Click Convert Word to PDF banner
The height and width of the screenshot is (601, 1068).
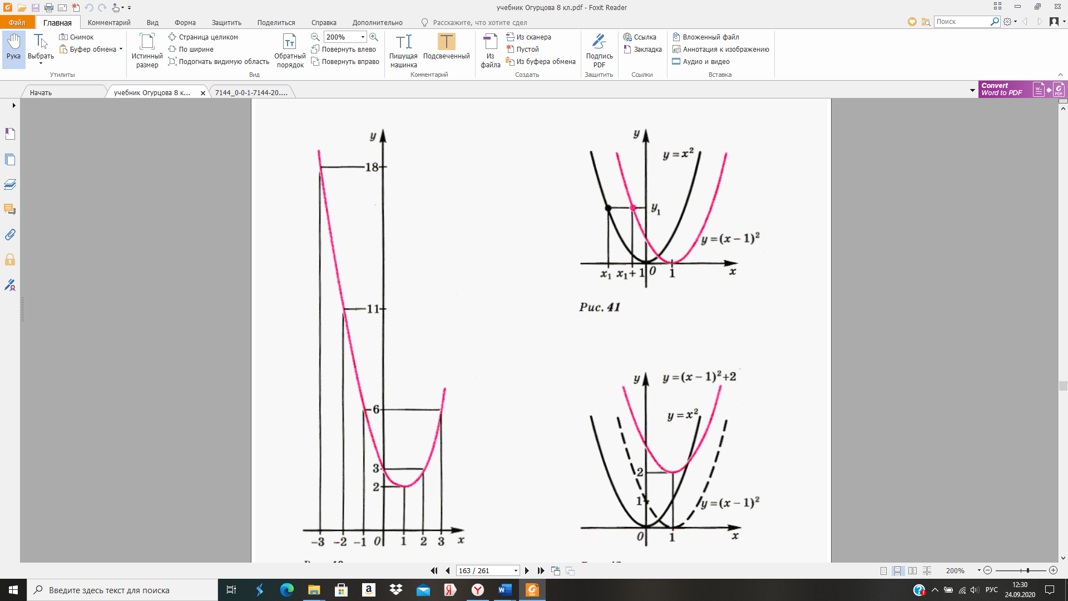point(1022,90)
